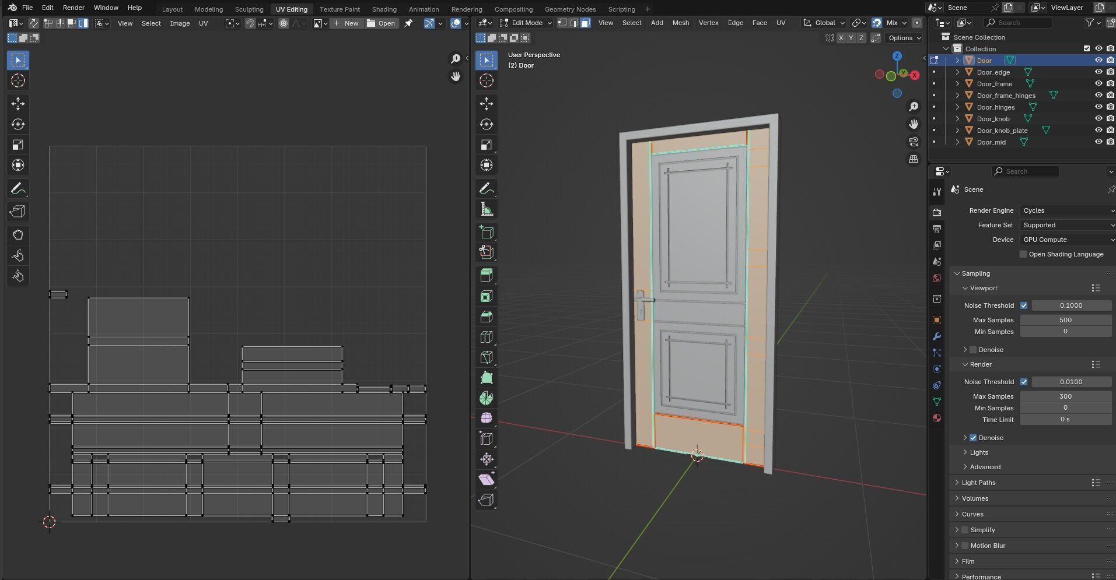The height and width of the screenshot is (580, 1116).
Task: Adjust render Max Samples field 300
Action: coord(1065,396)
